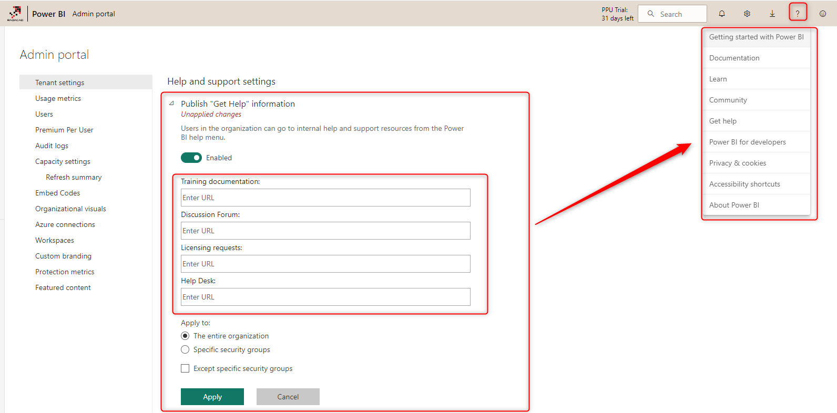Go to Capacity settings in sidebar
The width and height of the screenshot is (837, 413).
coord(63,161)
